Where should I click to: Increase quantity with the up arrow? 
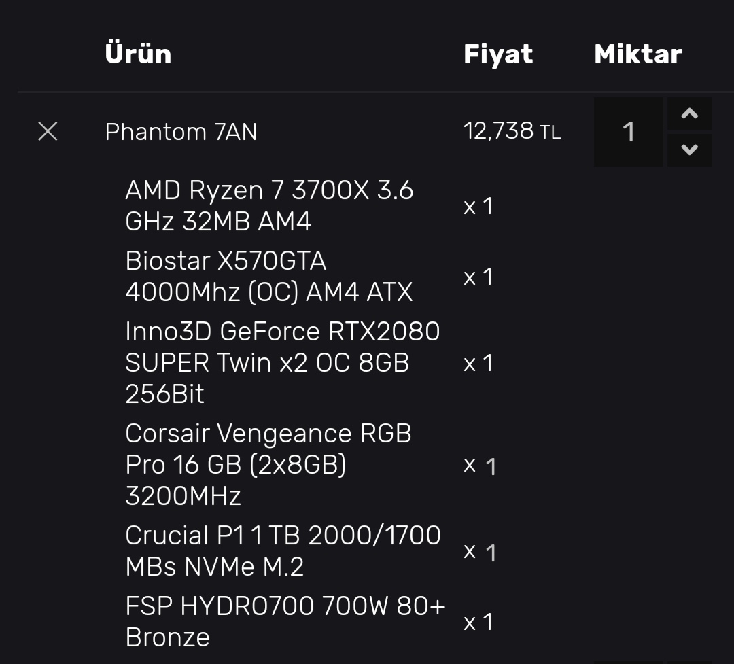tap(689, 114)
